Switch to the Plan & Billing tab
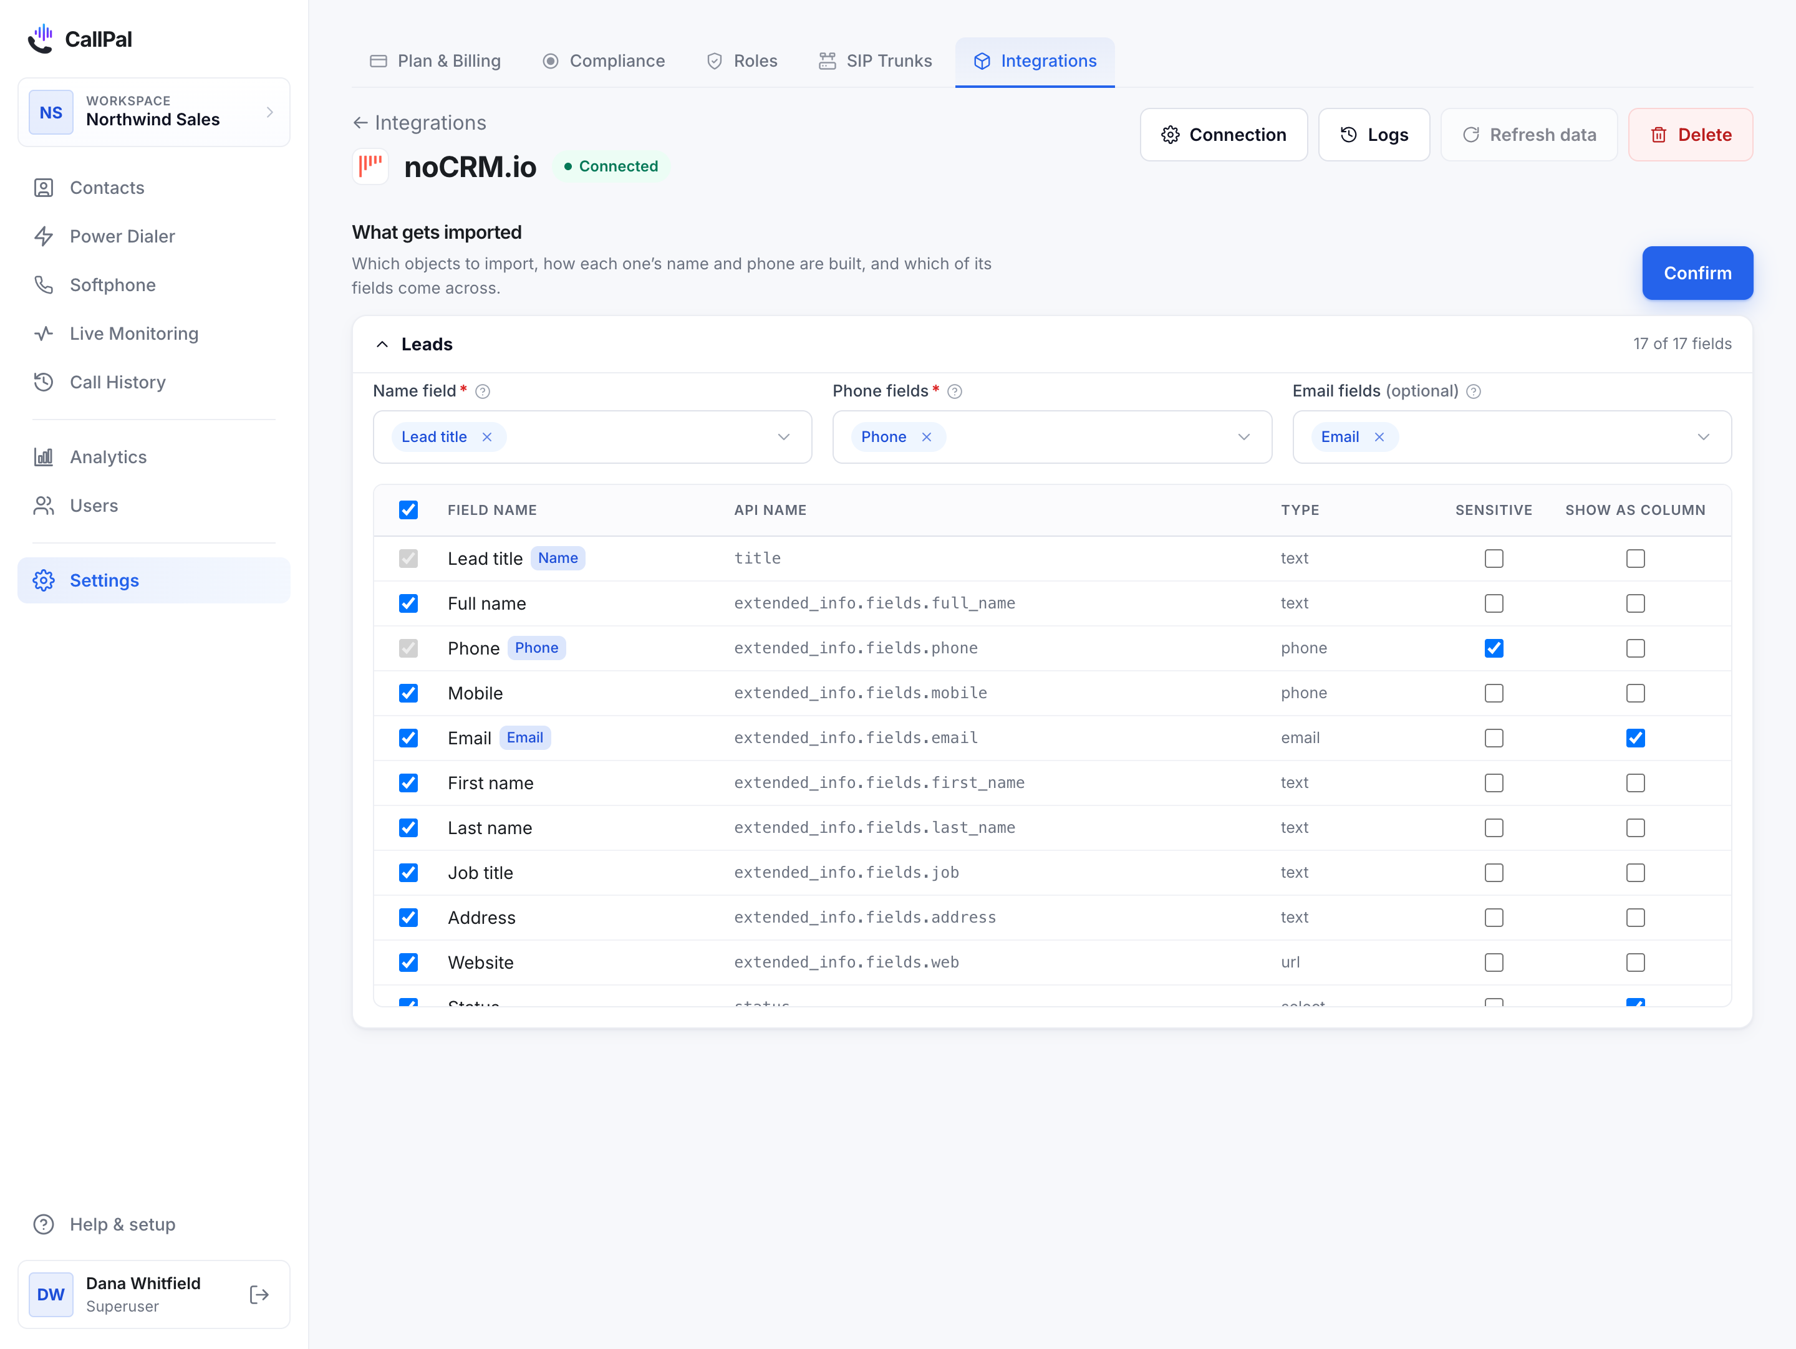 [x=435, y=61]
